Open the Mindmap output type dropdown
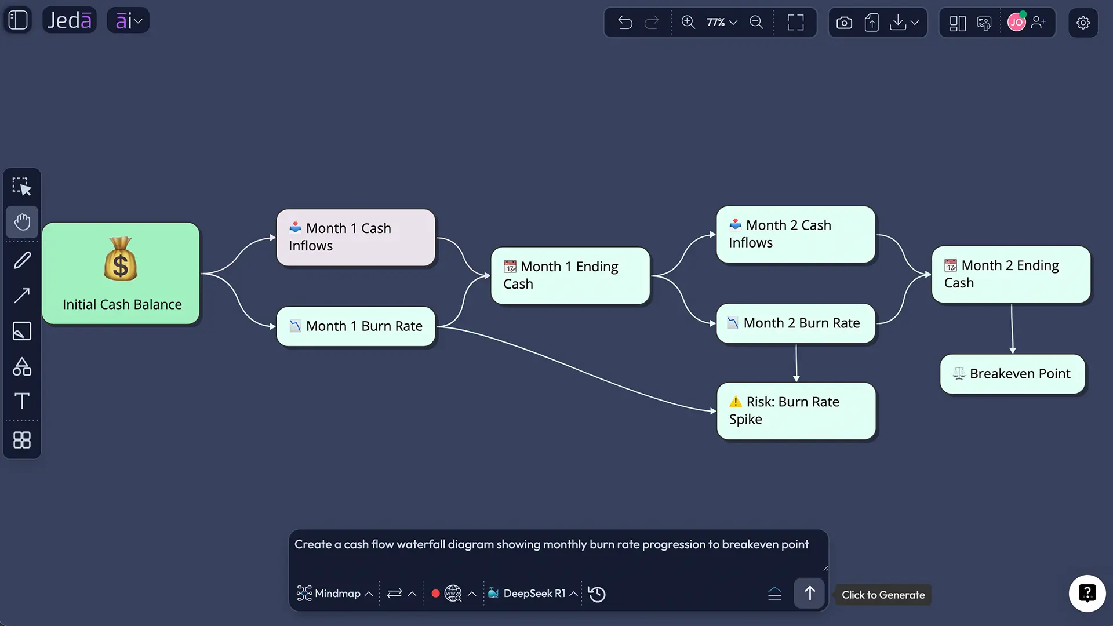The height and width of the screenshot is (626, 1113). [x=334, y=594]
